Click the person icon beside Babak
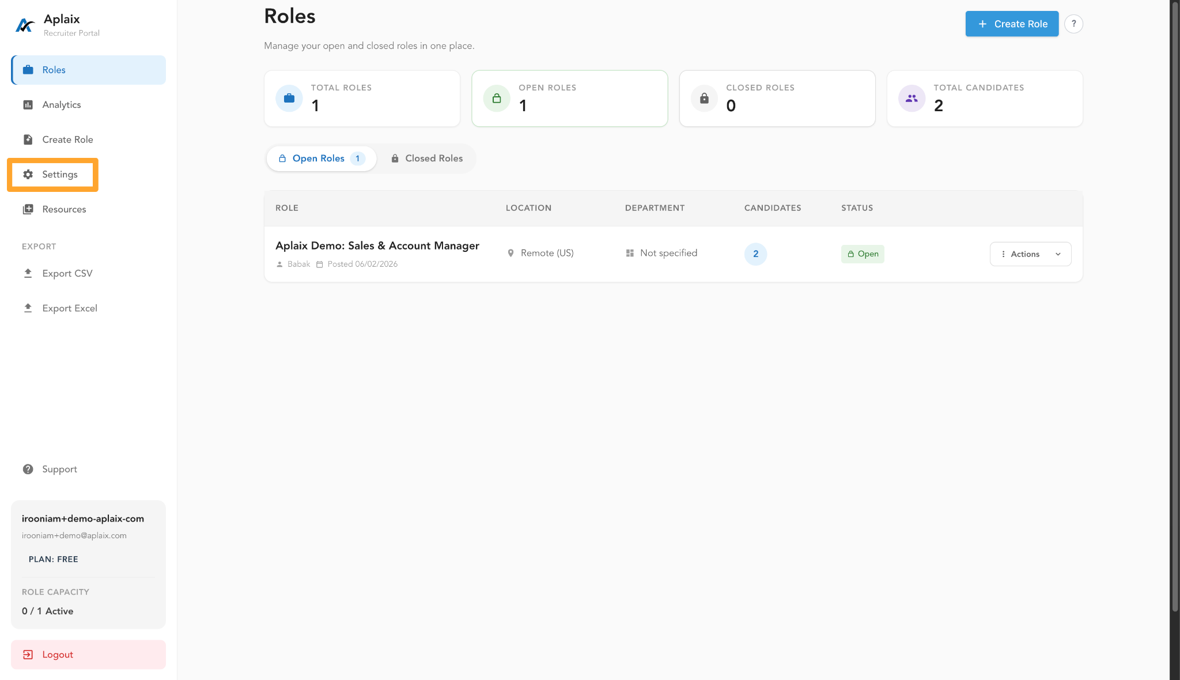The image size is (1180, 680). (x=279, y=265)
